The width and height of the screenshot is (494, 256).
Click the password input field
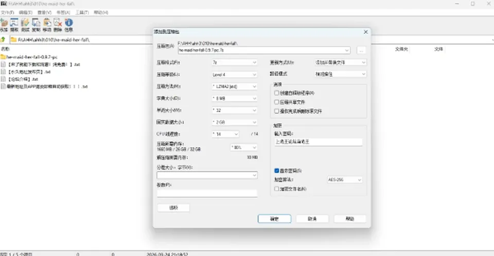coord(318,142)
